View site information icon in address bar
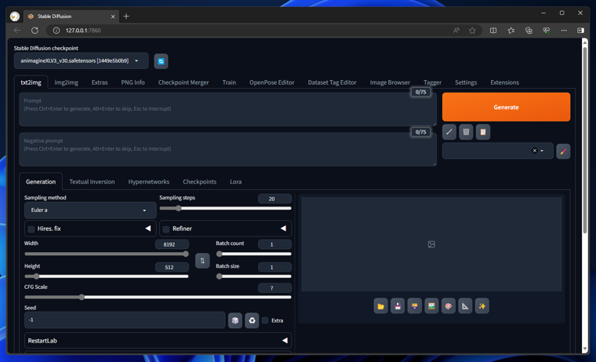Image resolution: width=596 pixels, height=362 pixels. 56,31
